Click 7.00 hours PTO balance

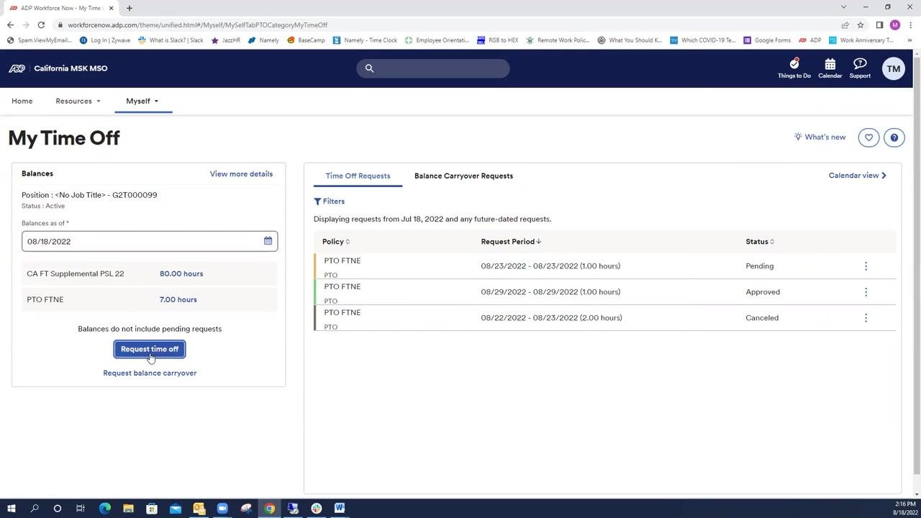pos(178,299)
